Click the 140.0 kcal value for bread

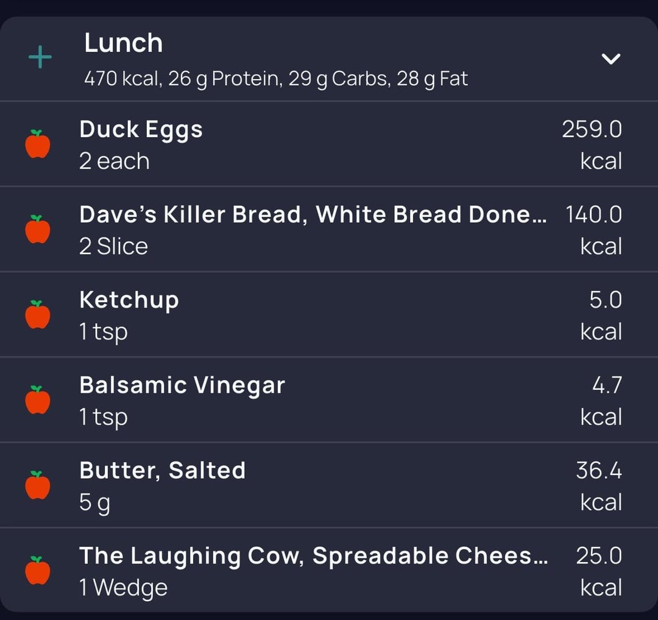(593, 215)
